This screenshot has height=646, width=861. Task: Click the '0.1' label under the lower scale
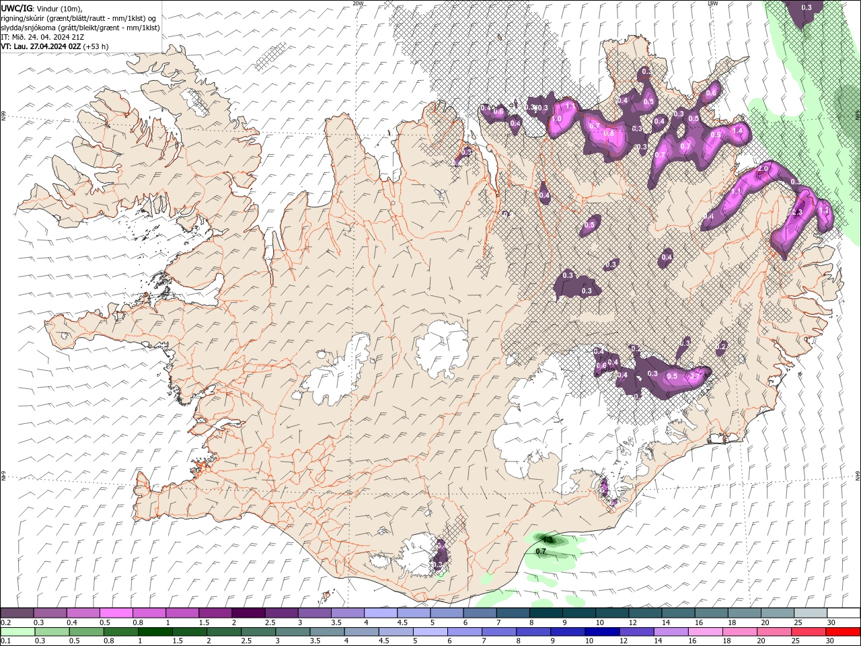(x=5, y=641)
